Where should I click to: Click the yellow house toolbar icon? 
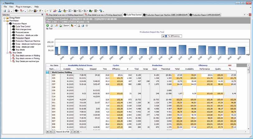click(x=65, y=11)
